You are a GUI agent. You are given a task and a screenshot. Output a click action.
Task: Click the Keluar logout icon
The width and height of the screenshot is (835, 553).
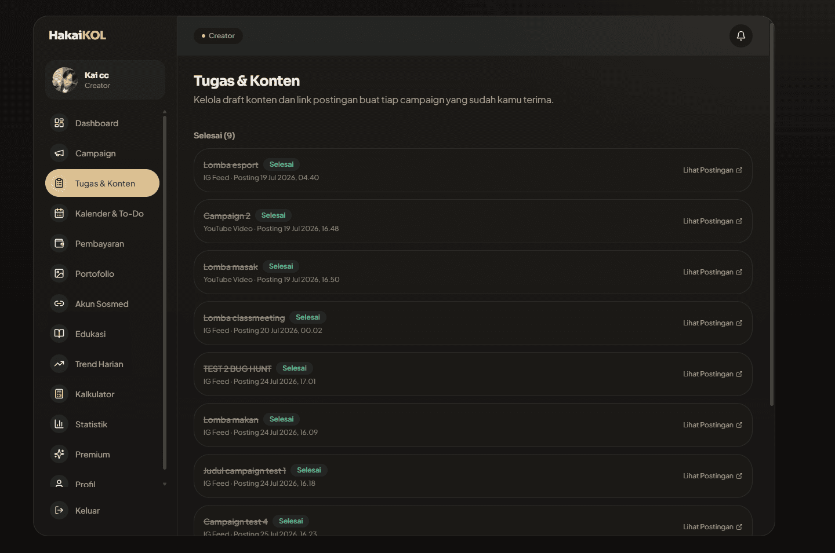[x=59, y=510]
